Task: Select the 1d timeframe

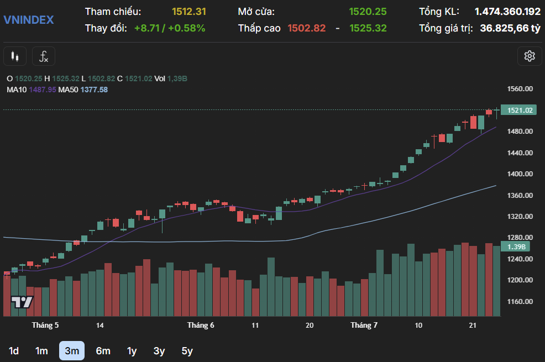Action: [x=14, y=350]
